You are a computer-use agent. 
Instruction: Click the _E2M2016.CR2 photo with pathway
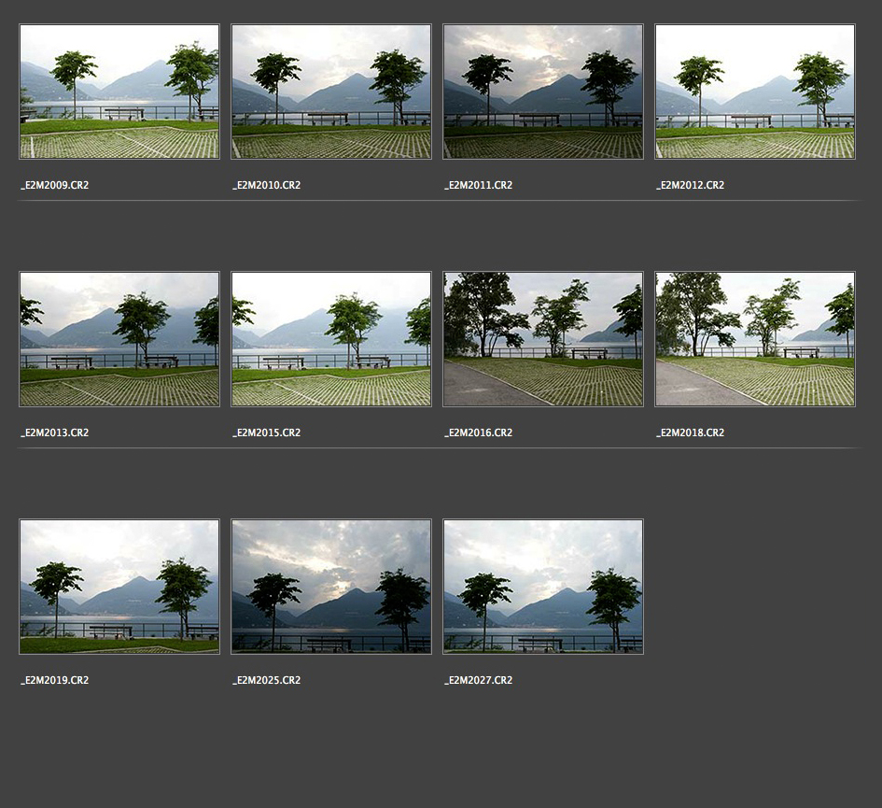[x=543, y=339]
